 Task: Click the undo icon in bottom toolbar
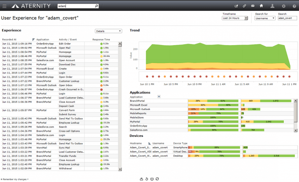(x=147, y=179)
